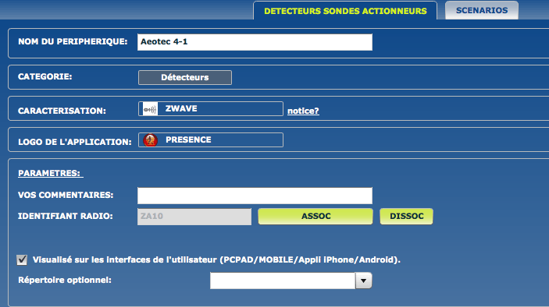Click the red PRESENCE application logo icon
549x307 pixels.
[151, 140]
